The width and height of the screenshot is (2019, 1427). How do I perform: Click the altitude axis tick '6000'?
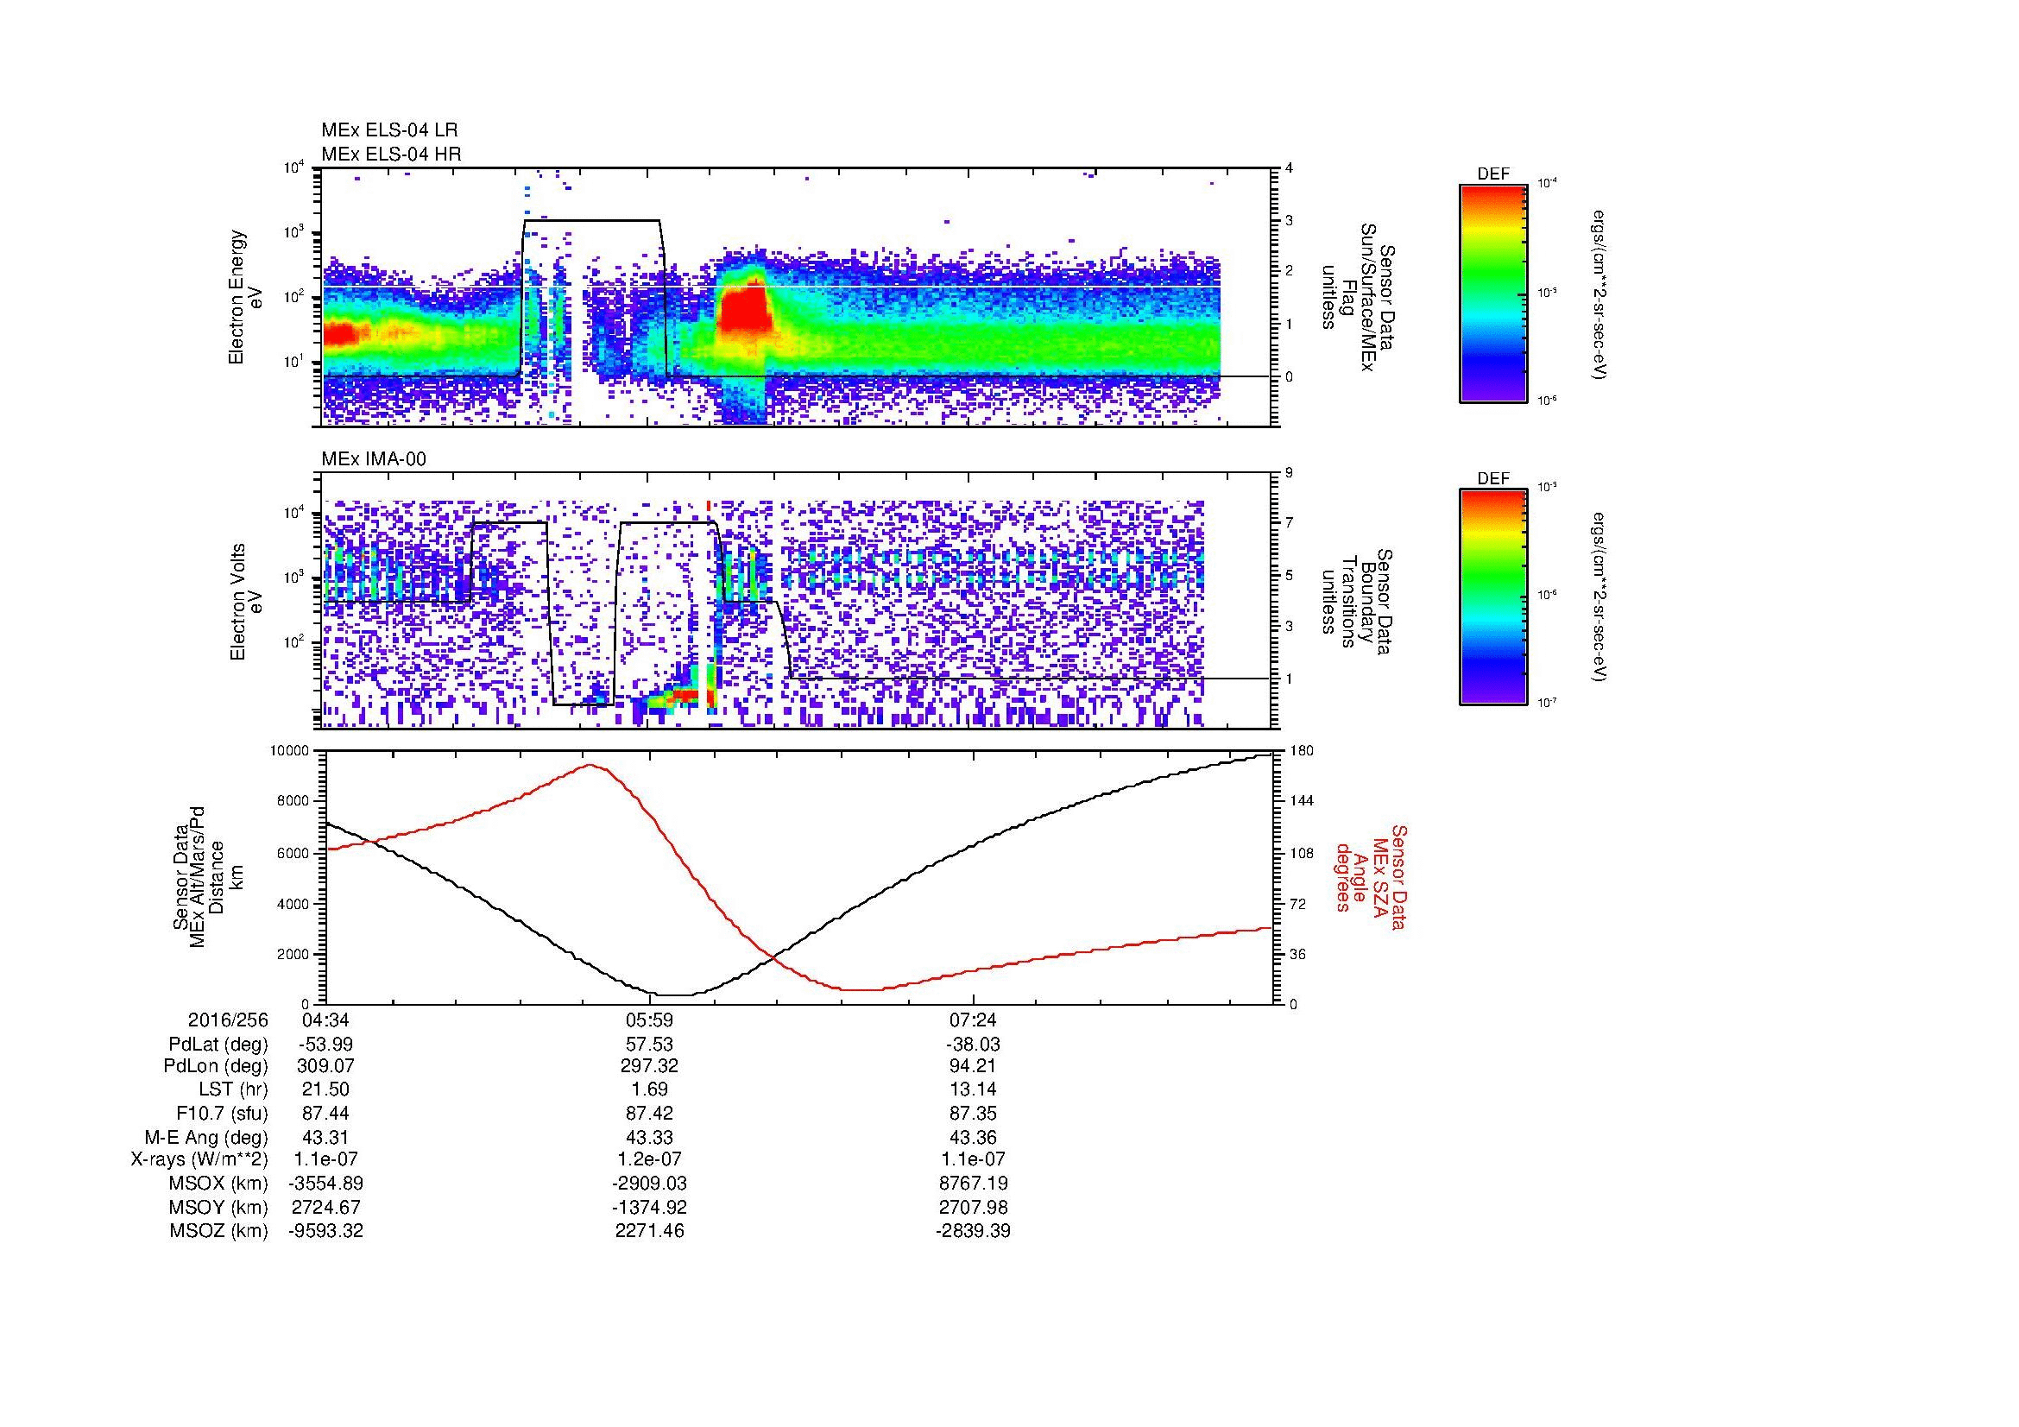pyautogui.click(x=293, y=852)
